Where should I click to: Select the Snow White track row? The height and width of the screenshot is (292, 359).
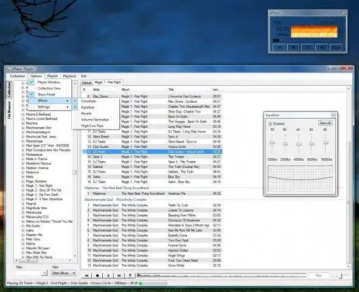[x=152, y=265]
